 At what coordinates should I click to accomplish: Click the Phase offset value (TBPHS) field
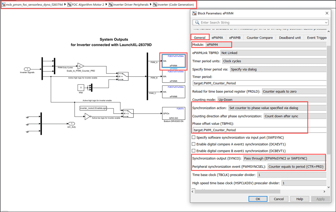coord(260,130)
